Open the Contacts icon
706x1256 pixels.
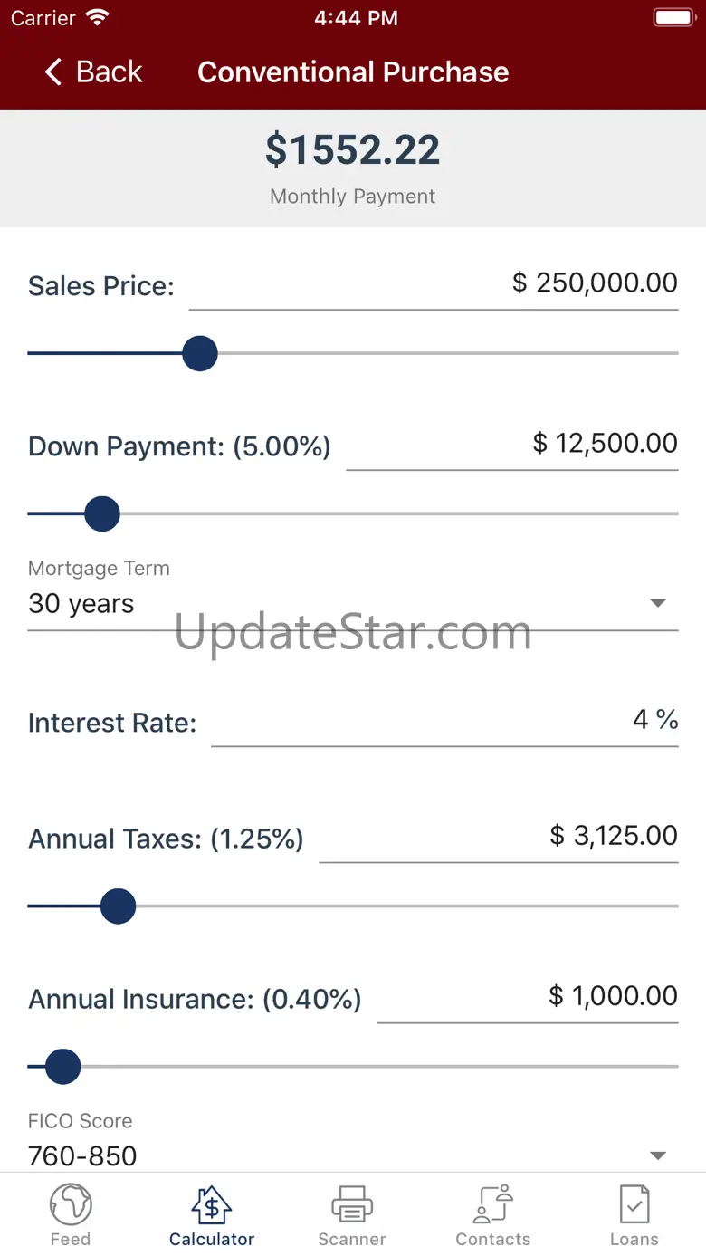(493, 1205)
